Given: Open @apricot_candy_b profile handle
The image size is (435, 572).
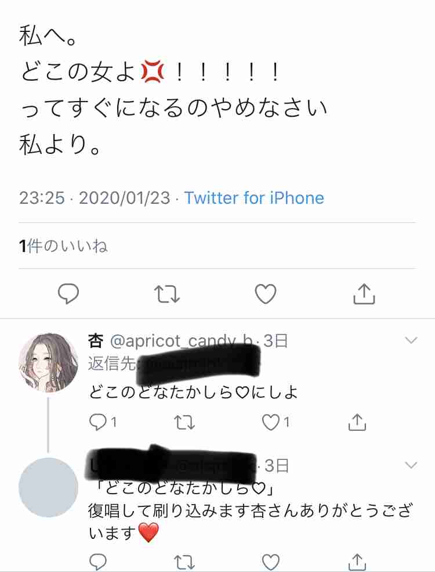Looking at the screenshot, I should pos(181,341).
